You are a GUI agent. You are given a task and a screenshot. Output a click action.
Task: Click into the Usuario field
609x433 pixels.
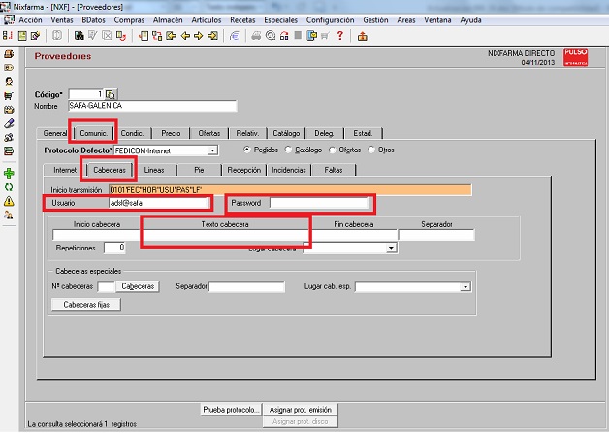tap(158, 203)
